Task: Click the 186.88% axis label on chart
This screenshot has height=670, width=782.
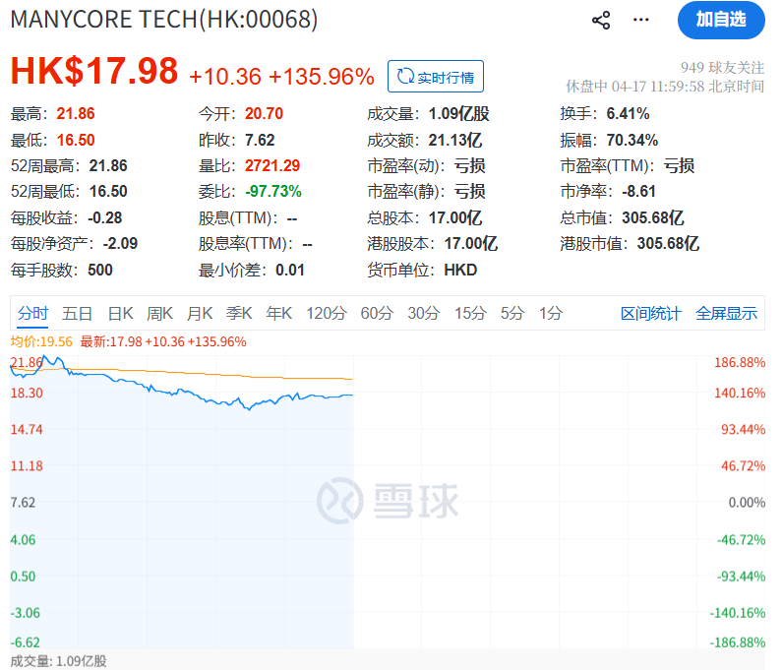Action: pyautogui.click(x=740, y=363)
